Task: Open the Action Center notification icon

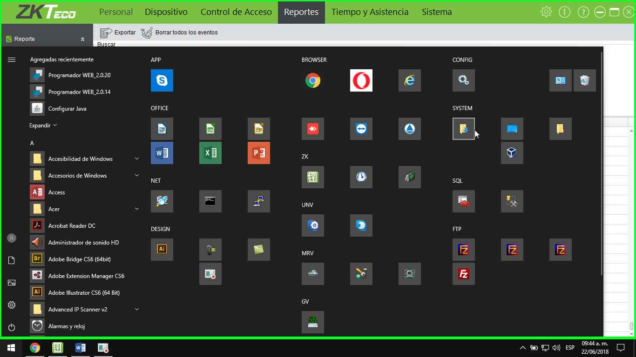Action: tap(620, 348)
